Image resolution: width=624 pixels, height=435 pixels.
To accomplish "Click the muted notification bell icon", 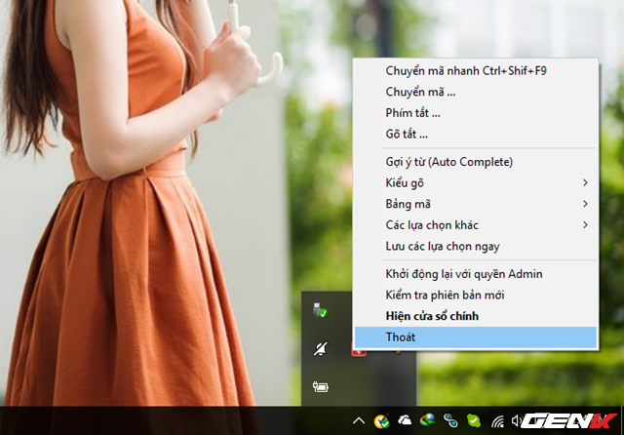I will coord(321,349).
